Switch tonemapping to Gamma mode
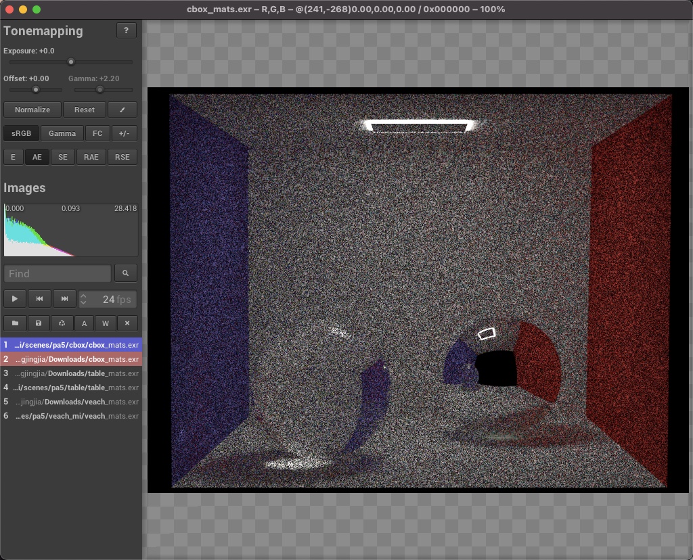The height and width of the screenshot is (560, 693). [62, 133]
